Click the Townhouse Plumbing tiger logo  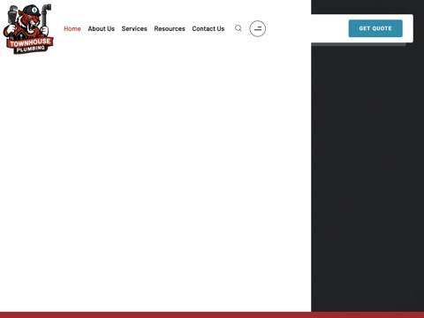pos(28,29)
